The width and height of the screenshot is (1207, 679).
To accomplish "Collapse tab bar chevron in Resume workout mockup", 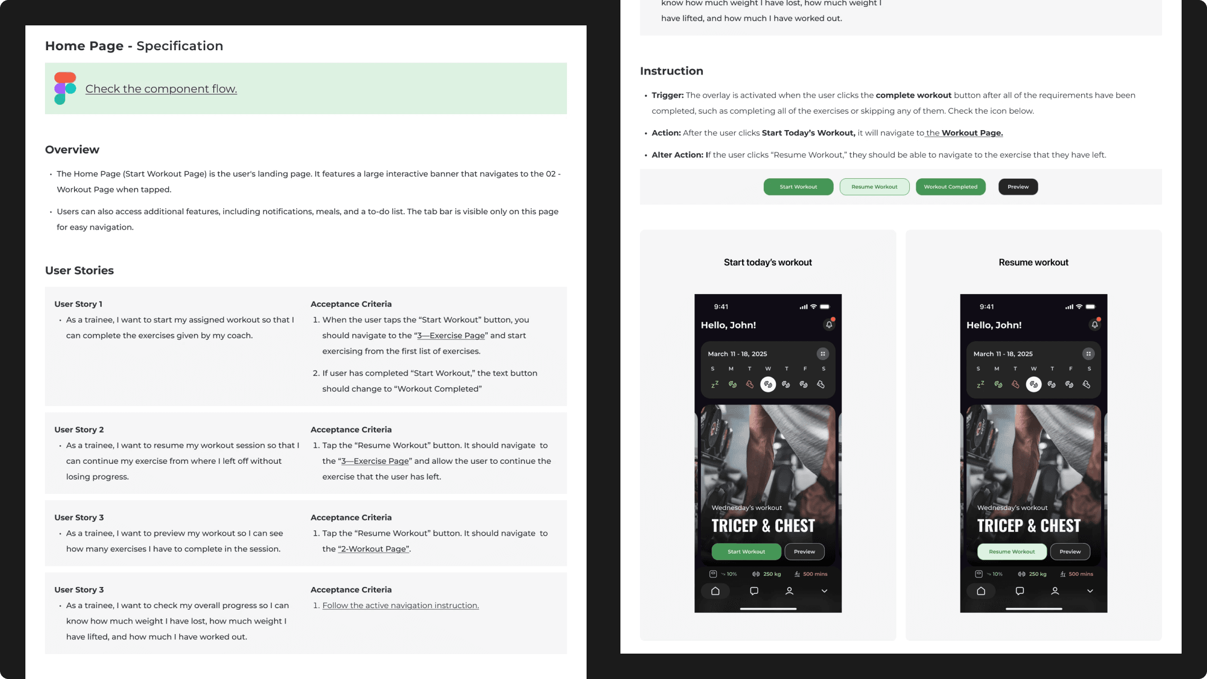I will coord(1090,591).
